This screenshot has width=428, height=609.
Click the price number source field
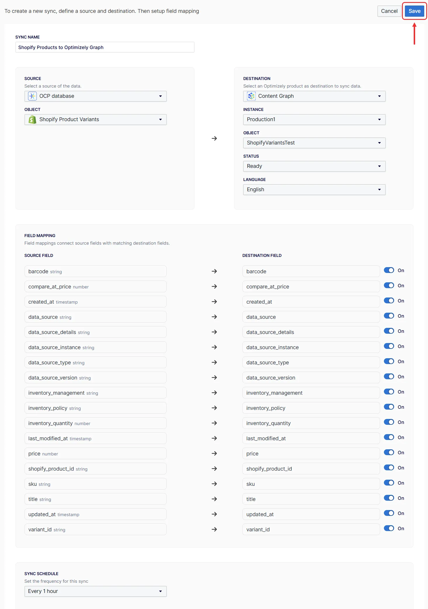tap(95, 453)
